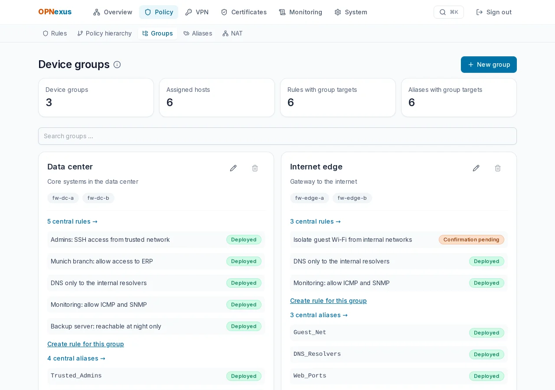Click the fw-edge-a host tag

[x=310, y=198]
